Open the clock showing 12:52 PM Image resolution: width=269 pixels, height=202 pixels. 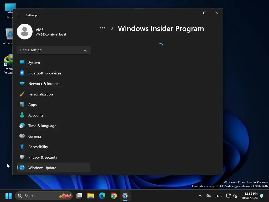click(250, 196)
